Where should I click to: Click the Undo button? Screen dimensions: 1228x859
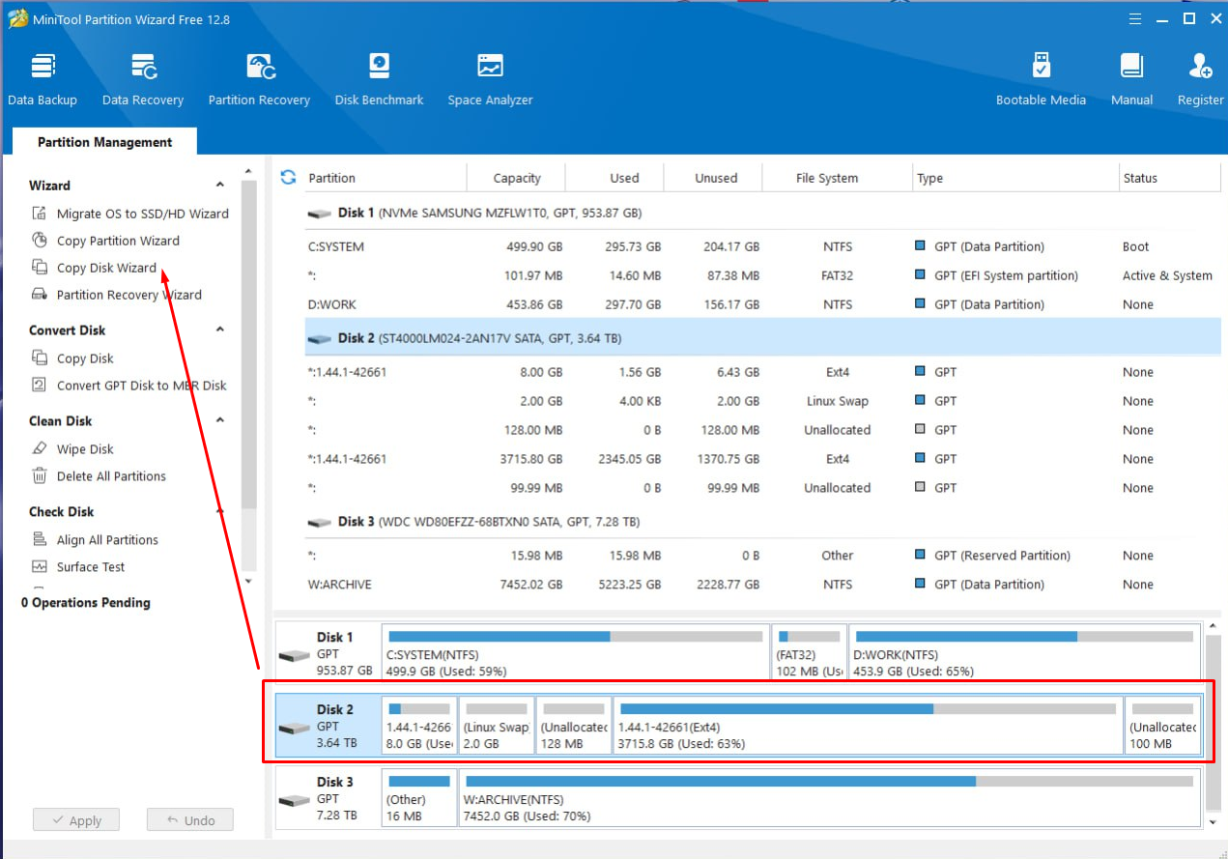[x=190, y=820]
